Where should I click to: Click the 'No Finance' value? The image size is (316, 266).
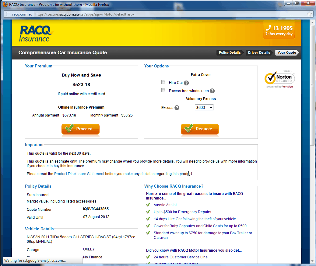(x=93, y=257)
